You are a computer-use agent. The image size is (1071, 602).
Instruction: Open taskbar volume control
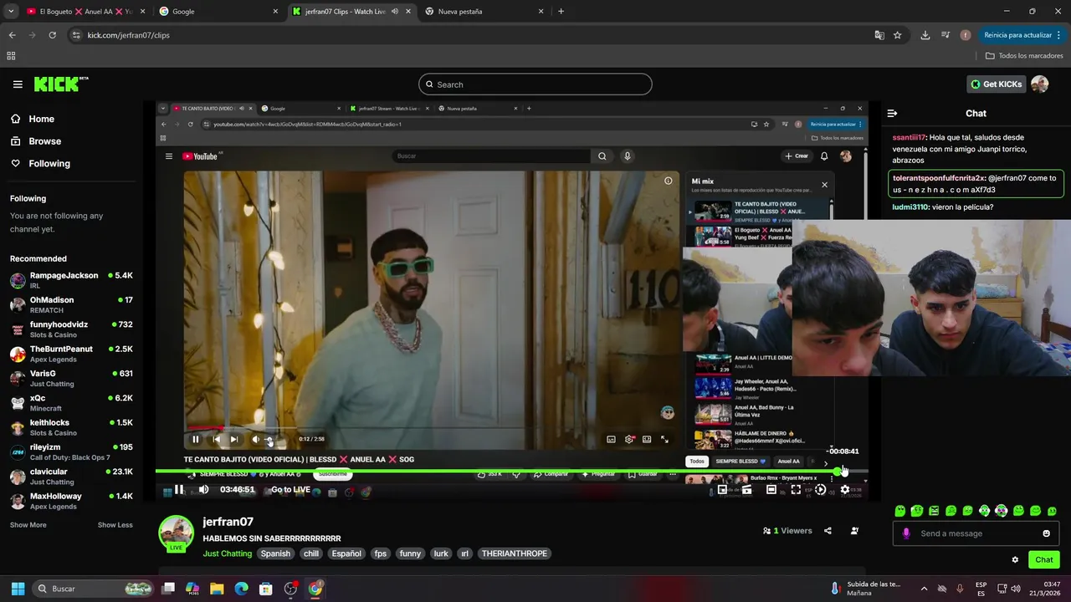[x=1016, y=589]
